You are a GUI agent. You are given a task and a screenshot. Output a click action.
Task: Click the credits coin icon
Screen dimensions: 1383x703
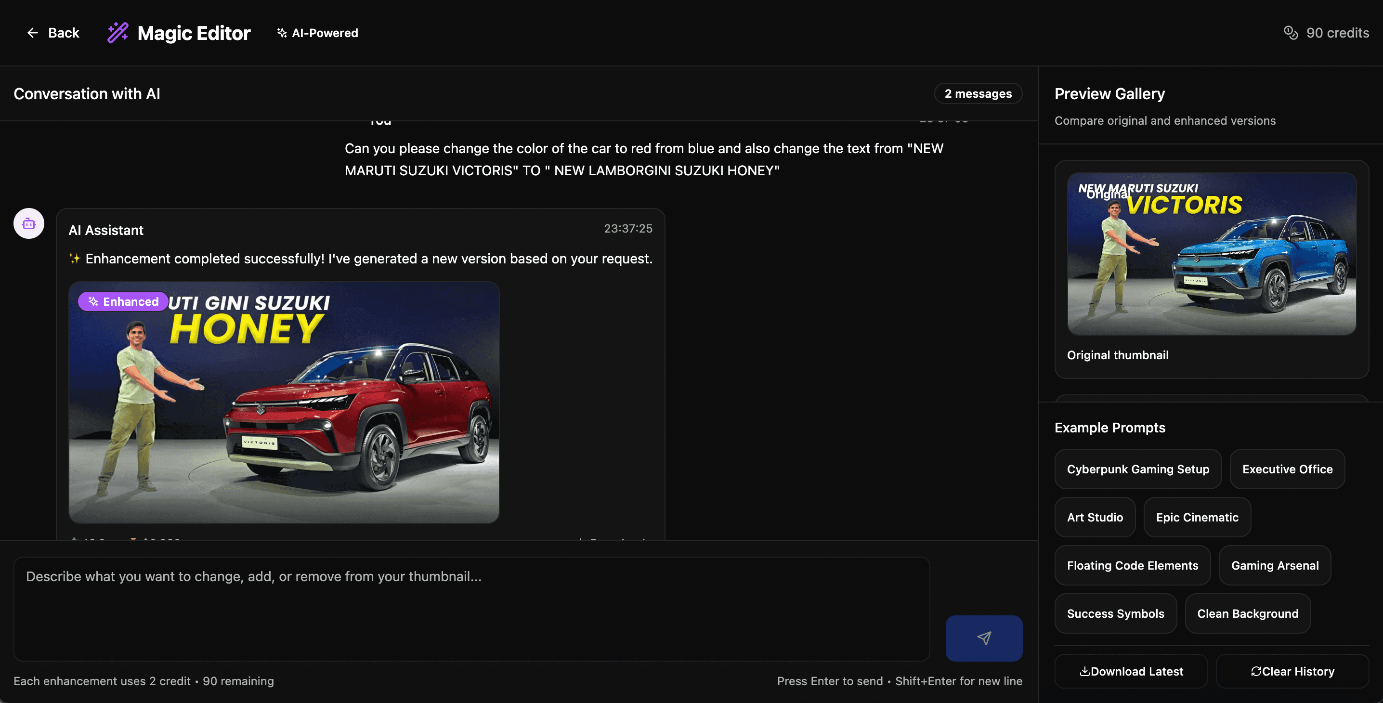click(x=1291, y=33)
